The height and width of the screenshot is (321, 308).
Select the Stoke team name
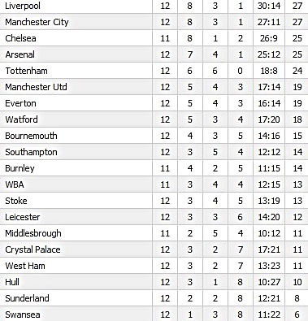16,201
